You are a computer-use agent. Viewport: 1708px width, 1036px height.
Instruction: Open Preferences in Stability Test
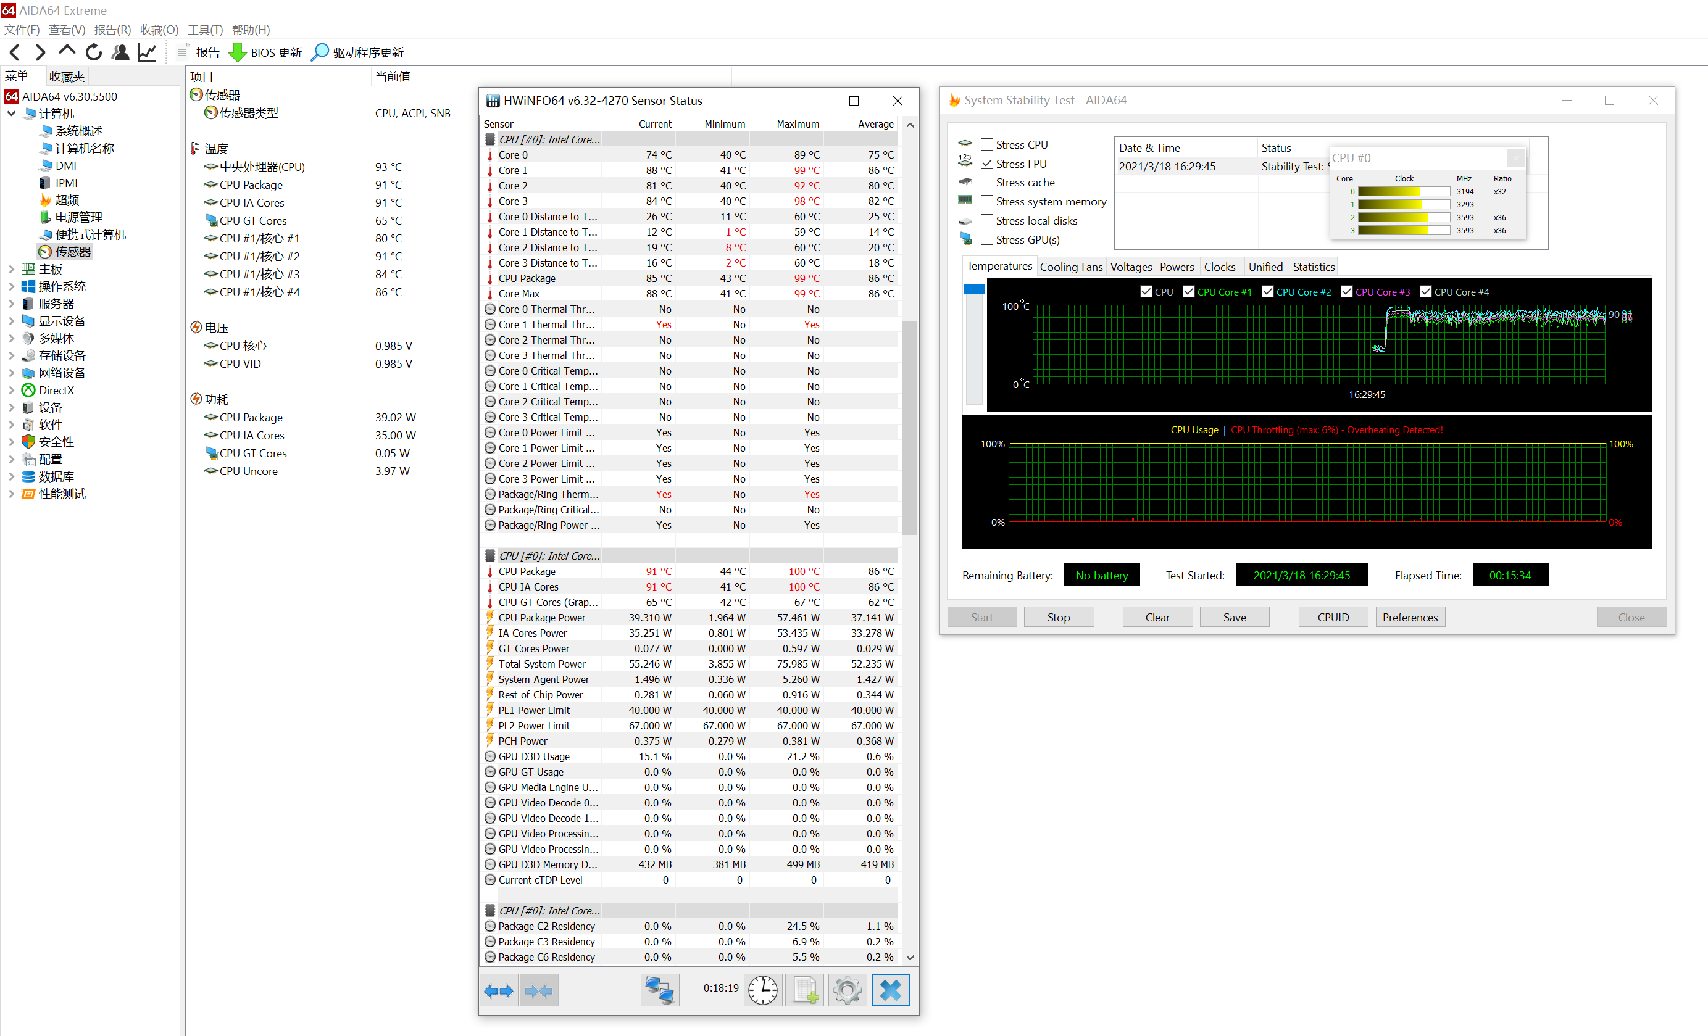pos(1410,617)
